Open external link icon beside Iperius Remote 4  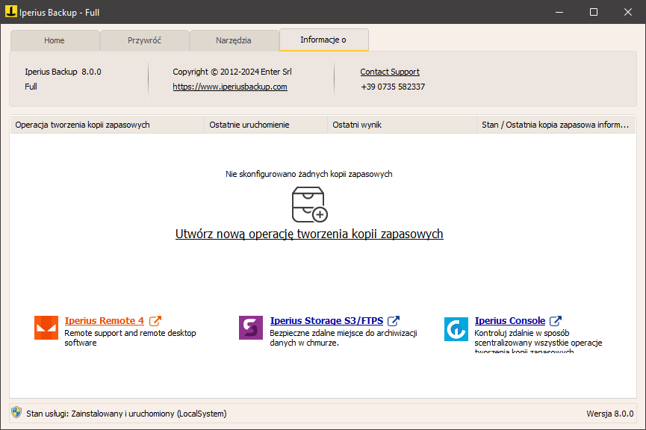[155, 320]
